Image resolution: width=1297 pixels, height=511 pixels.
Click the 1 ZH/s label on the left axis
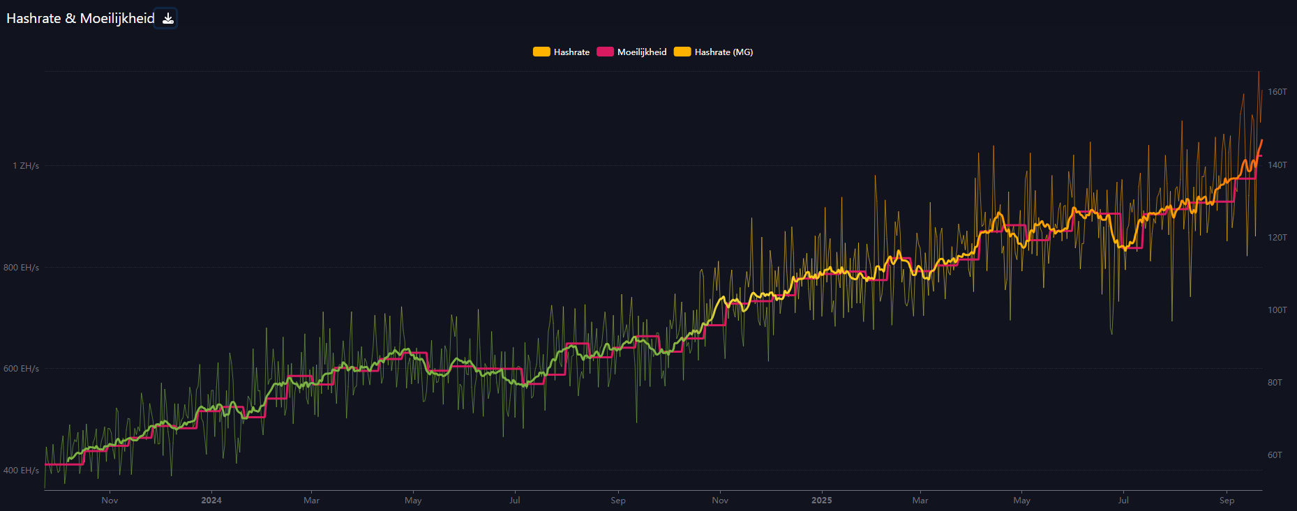click(x=26, y=166)
